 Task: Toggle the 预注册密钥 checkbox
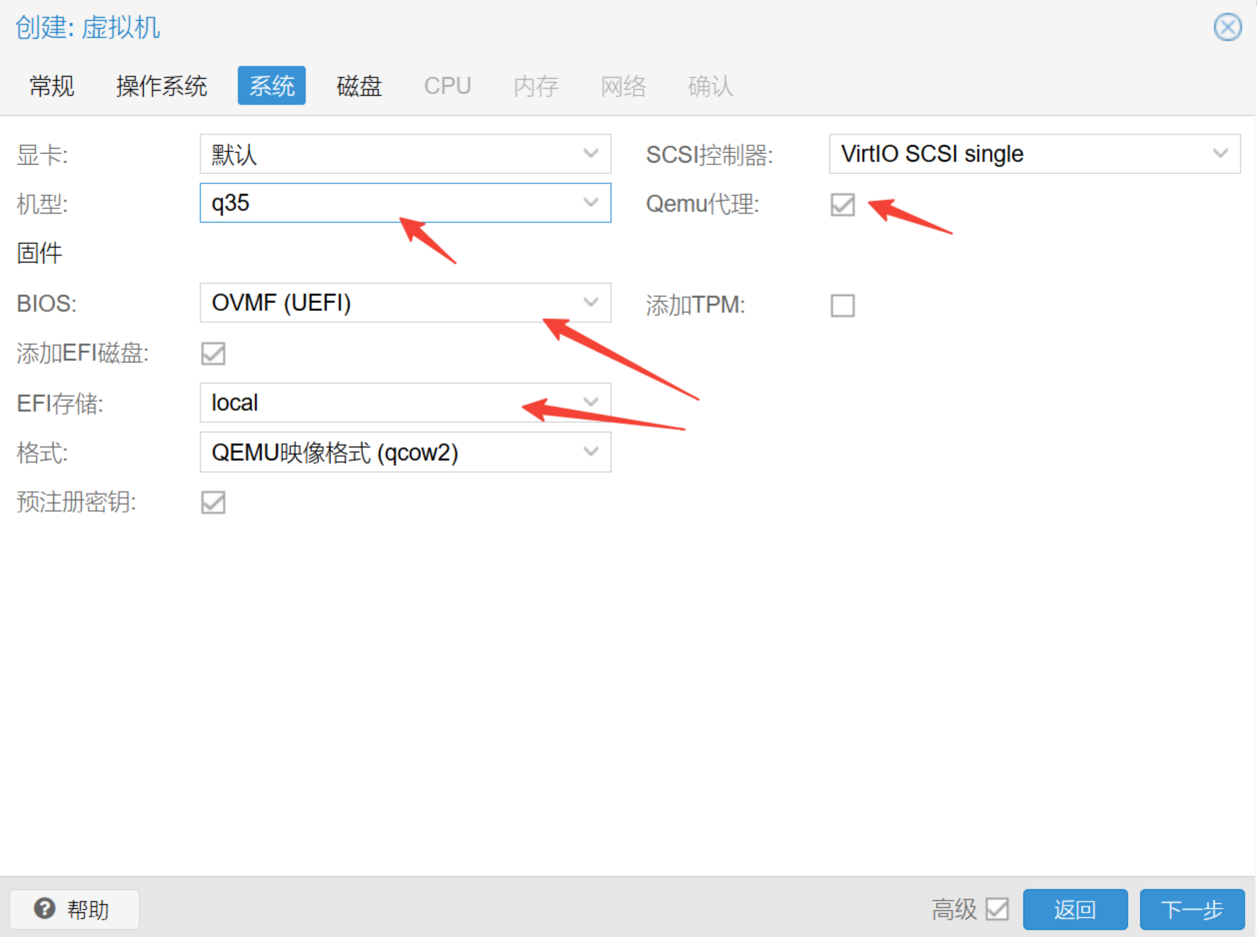point(213,502)
